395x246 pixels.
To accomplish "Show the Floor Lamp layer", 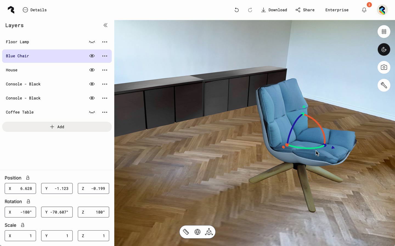I will point(92,42).
